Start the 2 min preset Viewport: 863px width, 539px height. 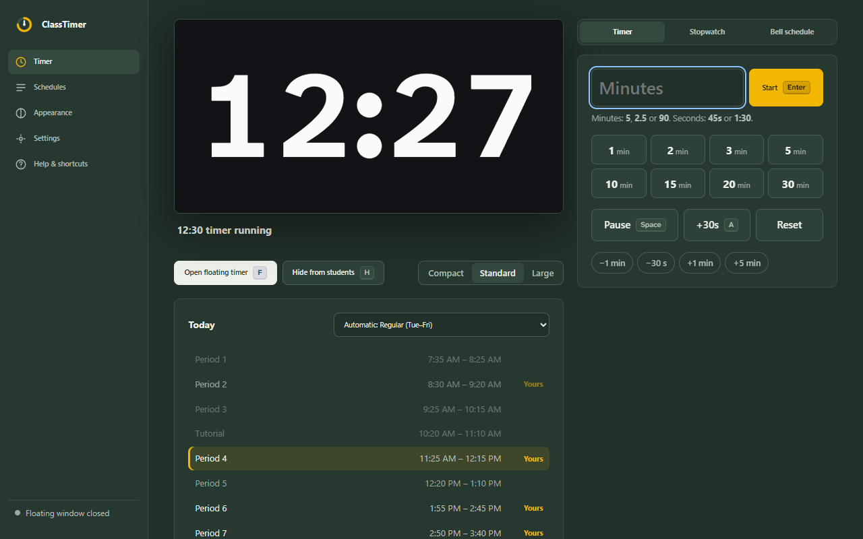(678, 150)
